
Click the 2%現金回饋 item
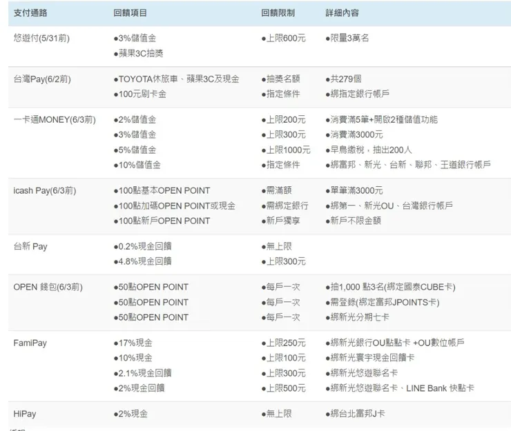pyautogui.click(x=139, y=389)
